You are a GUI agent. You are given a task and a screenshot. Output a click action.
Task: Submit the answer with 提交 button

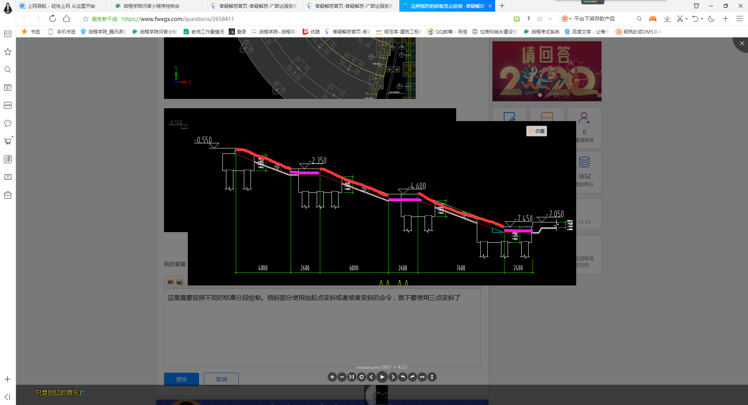[182, 379]
